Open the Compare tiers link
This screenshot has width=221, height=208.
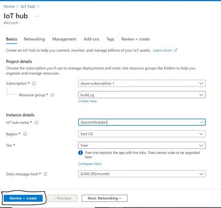click(x=90, y=164)
